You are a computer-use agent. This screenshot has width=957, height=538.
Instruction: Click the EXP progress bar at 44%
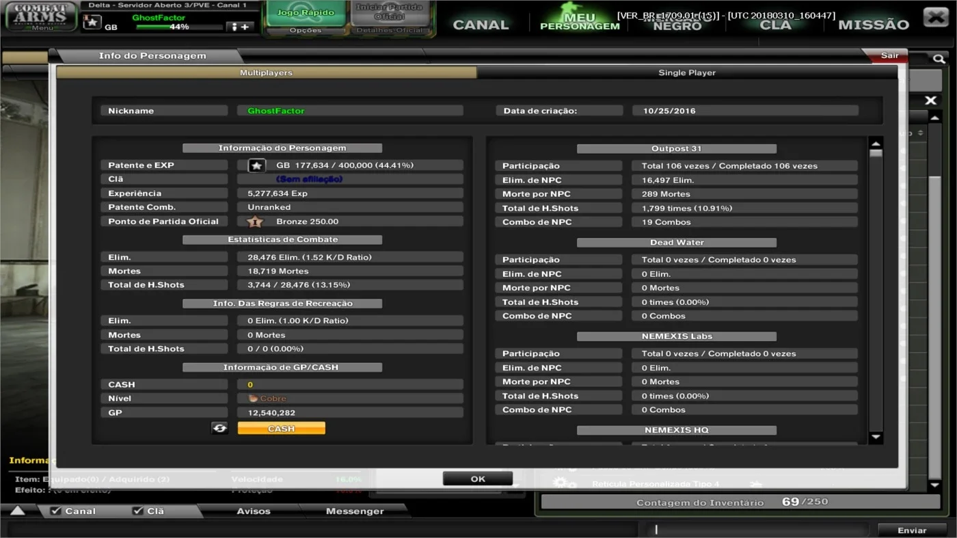[179, 27]
